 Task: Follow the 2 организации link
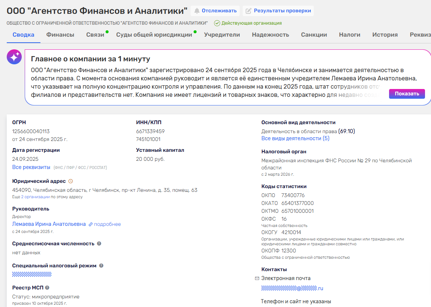coord(36,197)
